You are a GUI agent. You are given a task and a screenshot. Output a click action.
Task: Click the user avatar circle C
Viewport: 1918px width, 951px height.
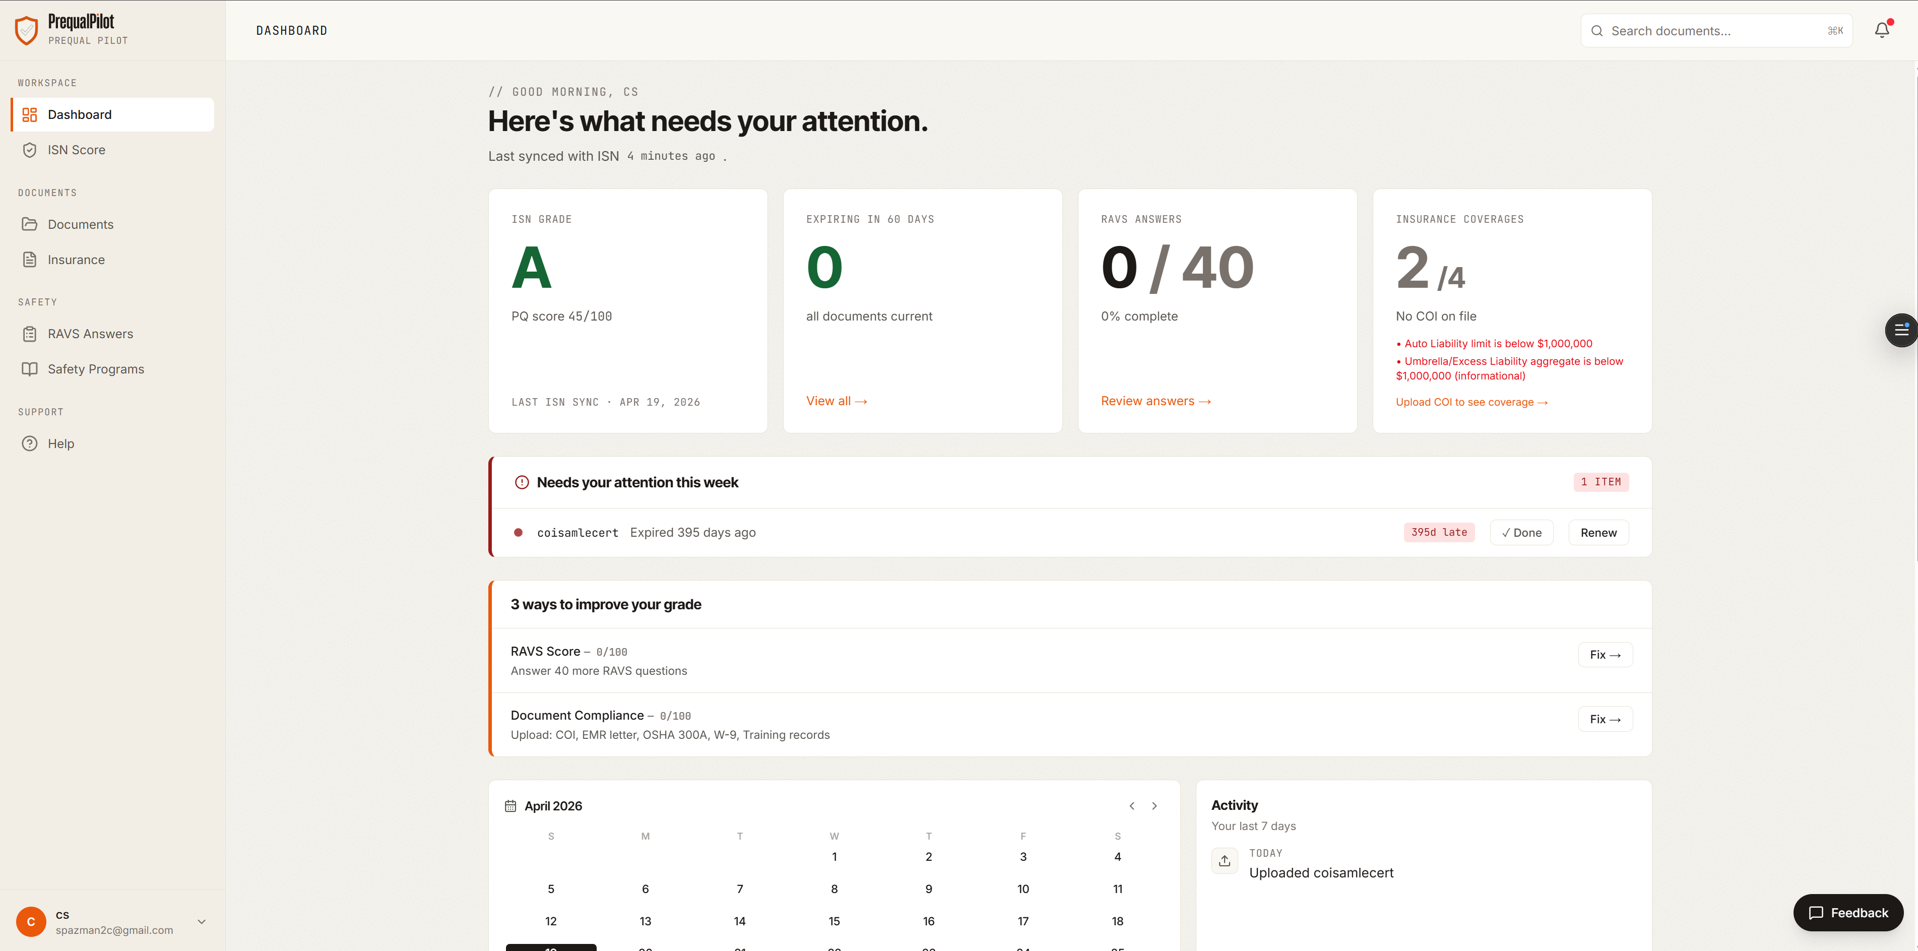(x=31, y=922)
